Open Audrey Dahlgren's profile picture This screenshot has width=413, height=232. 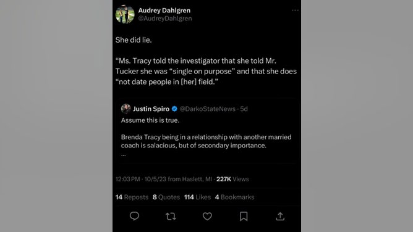pyautogui.click(x=125, y=14)
